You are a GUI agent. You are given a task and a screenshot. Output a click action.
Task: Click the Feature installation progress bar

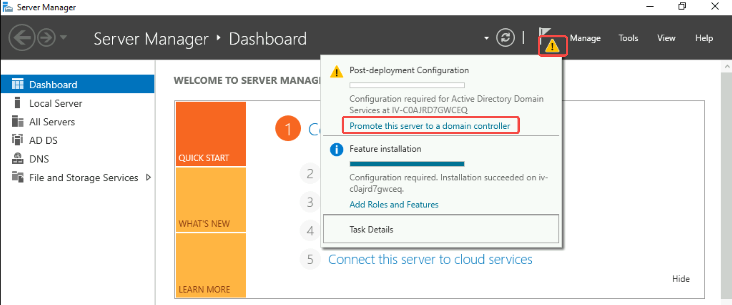tap(407, 164)
